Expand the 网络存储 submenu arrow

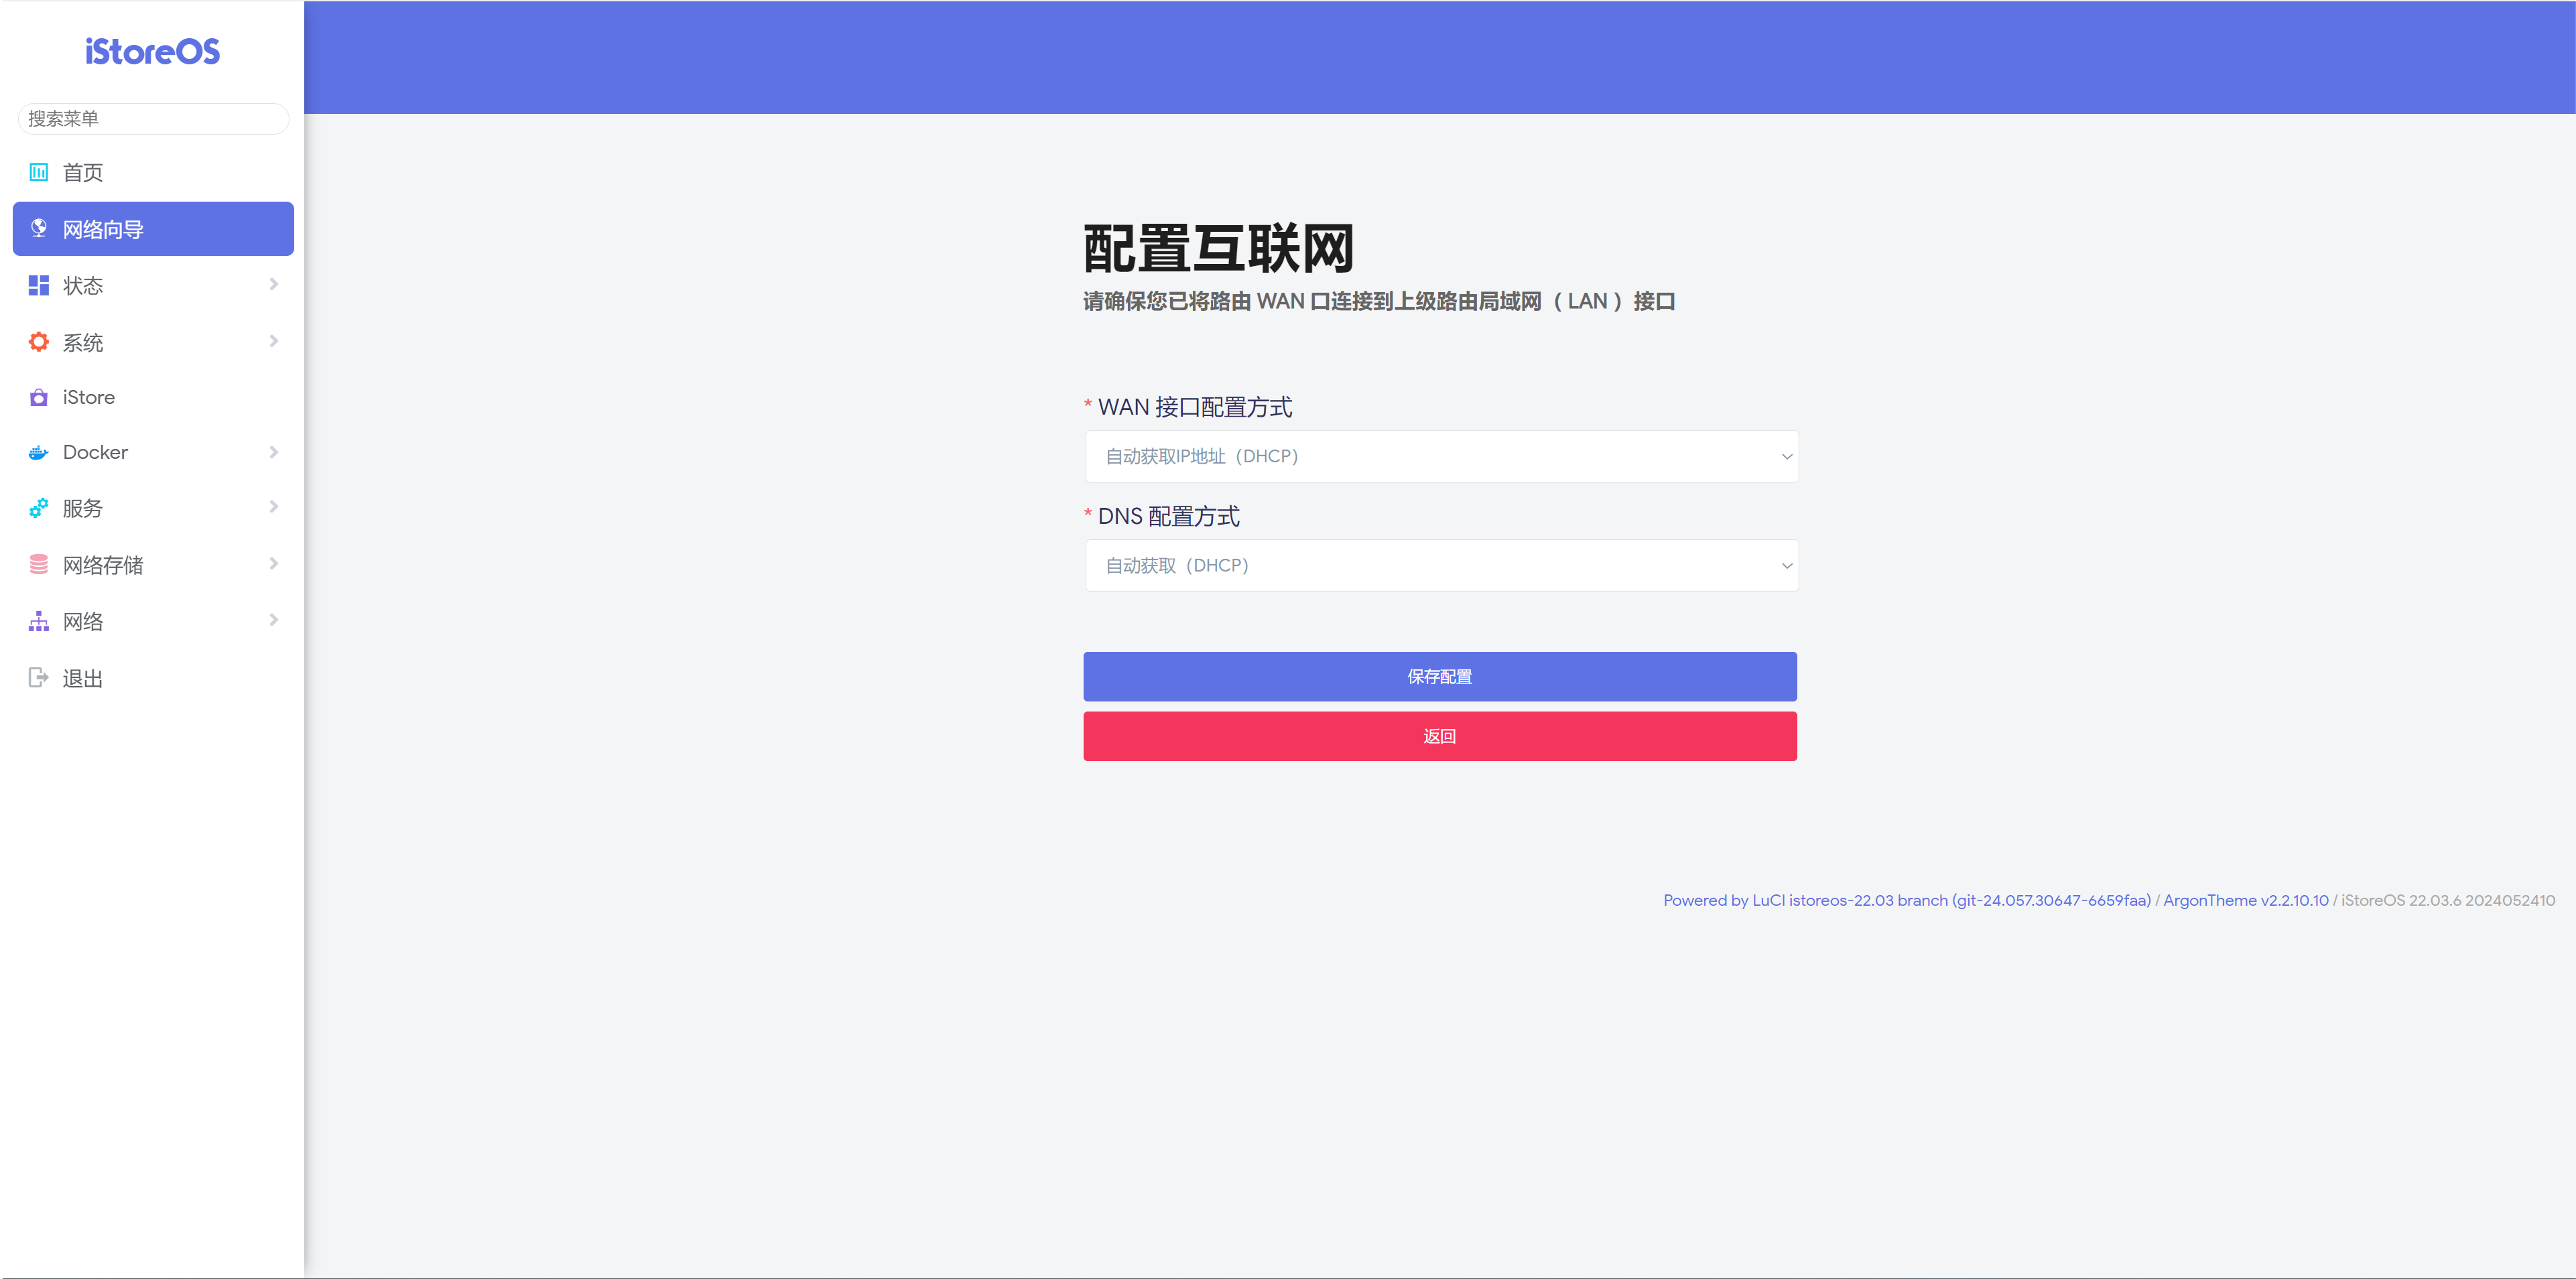tap(274, 564)
